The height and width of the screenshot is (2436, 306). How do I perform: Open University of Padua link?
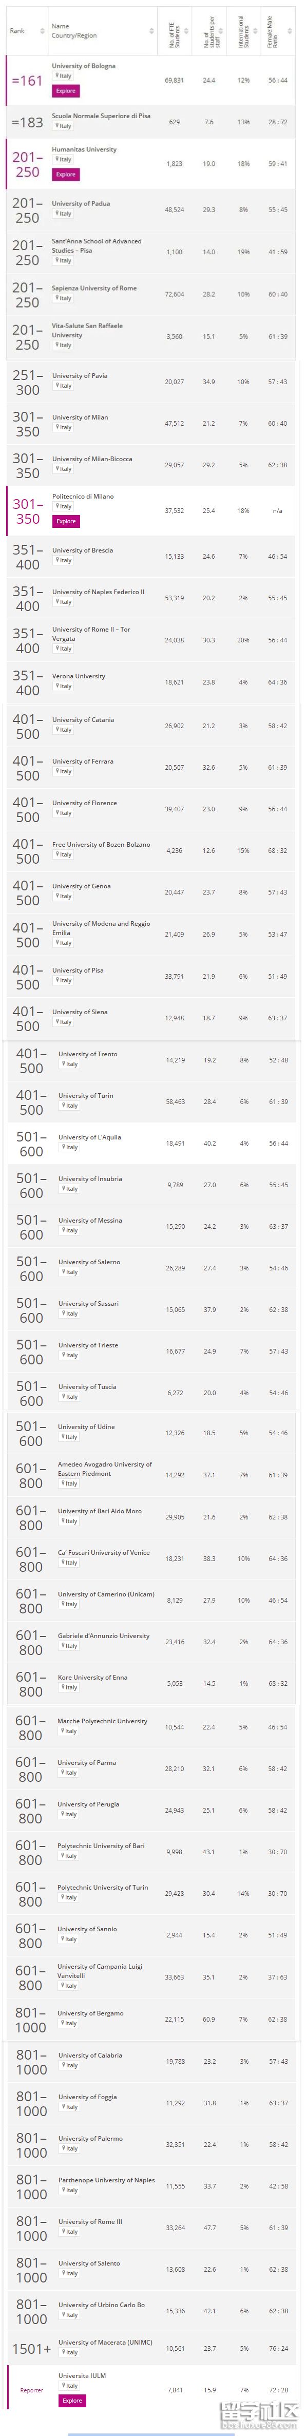click(x=81, y=203)
